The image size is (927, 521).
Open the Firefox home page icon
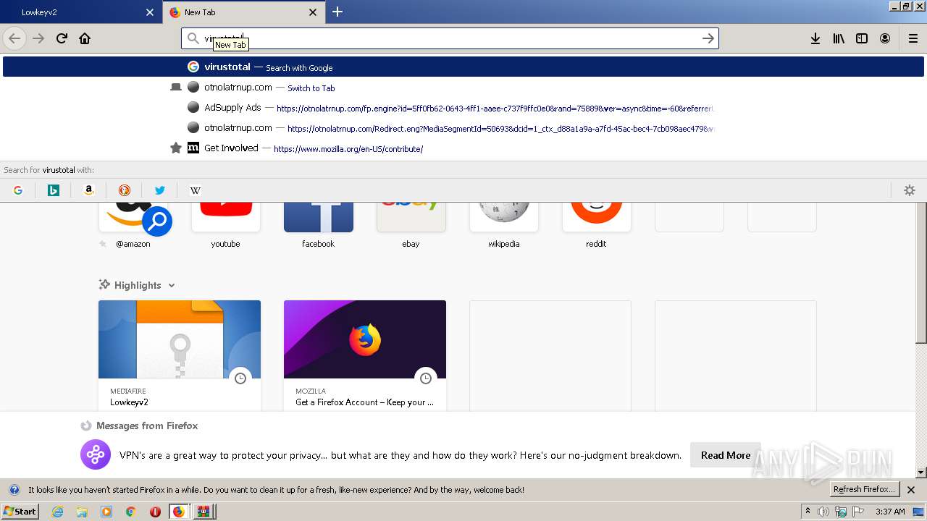[85, 38]
